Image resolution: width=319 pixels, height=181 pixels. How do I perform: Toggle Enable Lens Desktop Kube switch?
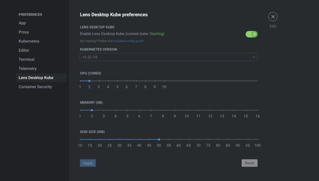(251, 34)
